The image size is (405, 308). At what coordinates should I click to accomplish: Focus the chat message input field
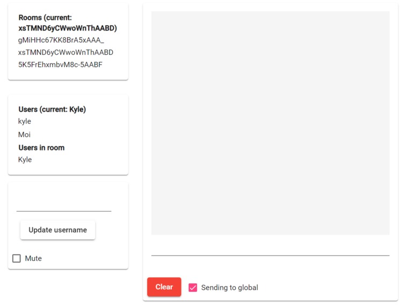tap(270, 248)
